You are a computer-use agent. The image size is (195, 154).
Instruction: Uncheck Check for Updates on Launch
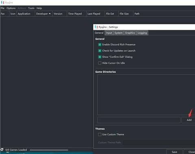click(x=100, y=51)
